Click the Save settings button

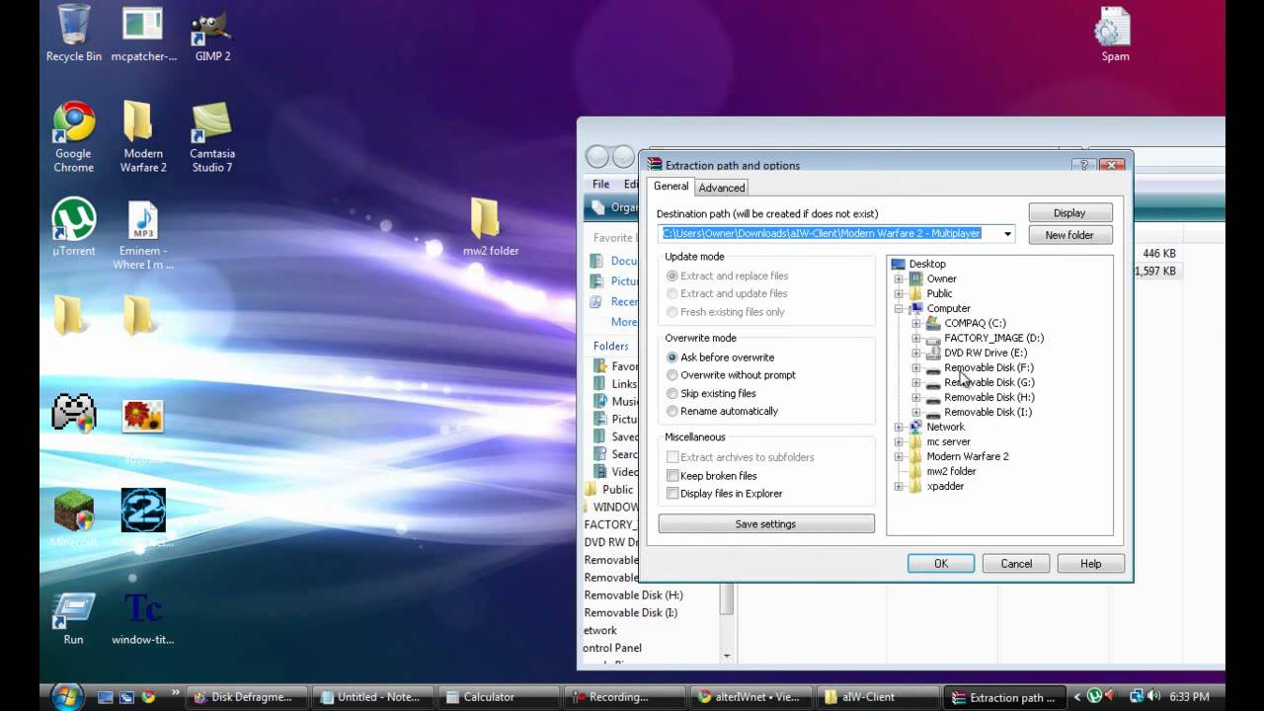pos(765,524)
